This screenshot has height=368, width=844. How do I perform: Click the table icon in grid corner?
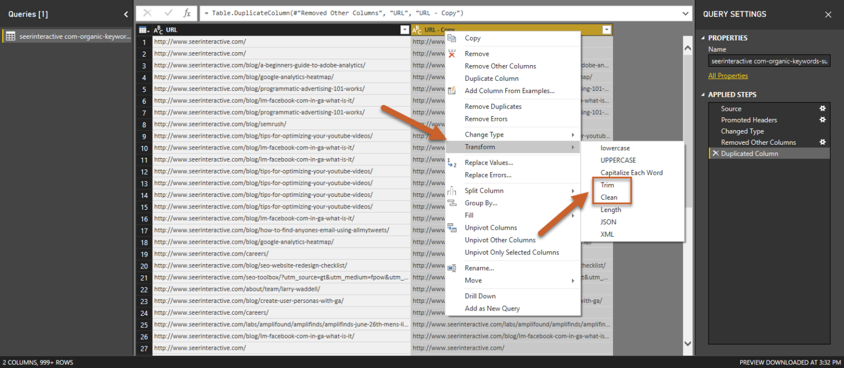click(143, 30)
